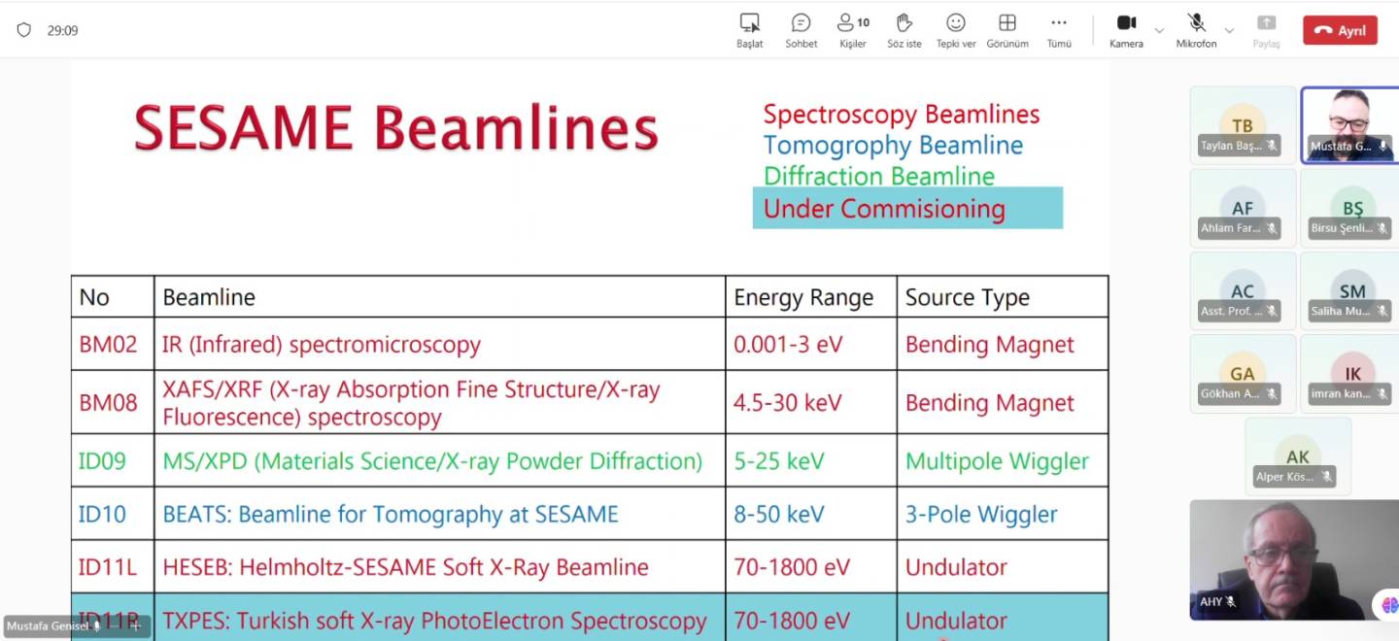Expand the camera options chevron
This screenshot has width=1399, height=641.
(x=1159, y=31)
